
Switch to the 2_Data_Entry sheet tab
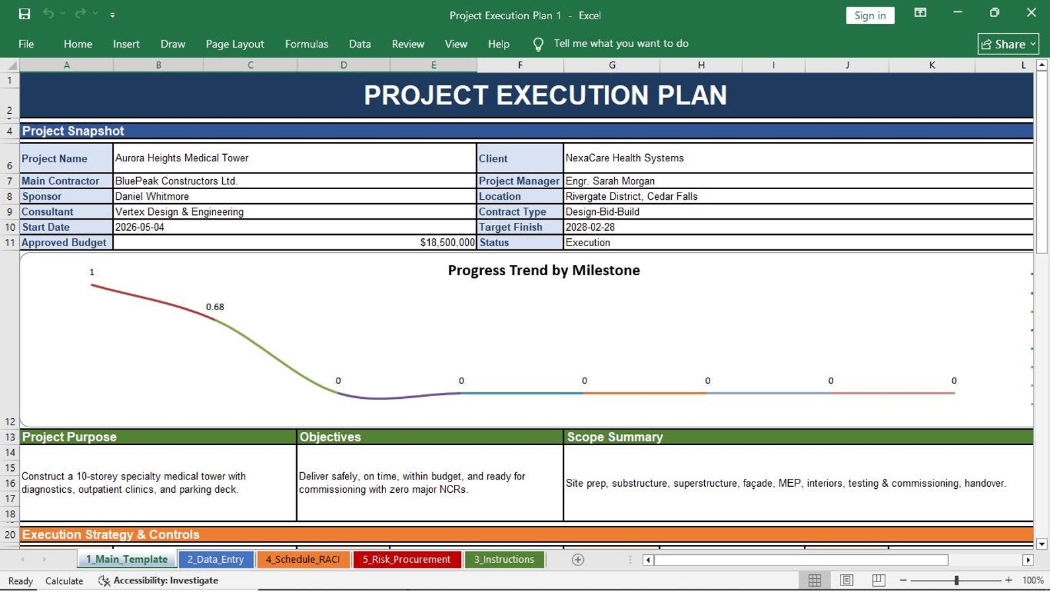[216, 560]
